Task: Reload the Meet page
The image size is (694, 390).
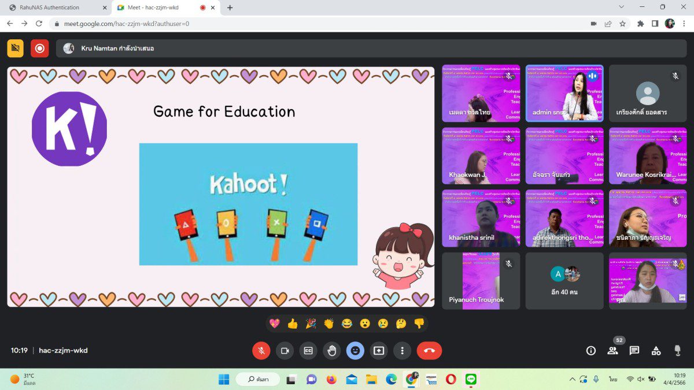Action: pyautogui.click(x=39, y=24)
